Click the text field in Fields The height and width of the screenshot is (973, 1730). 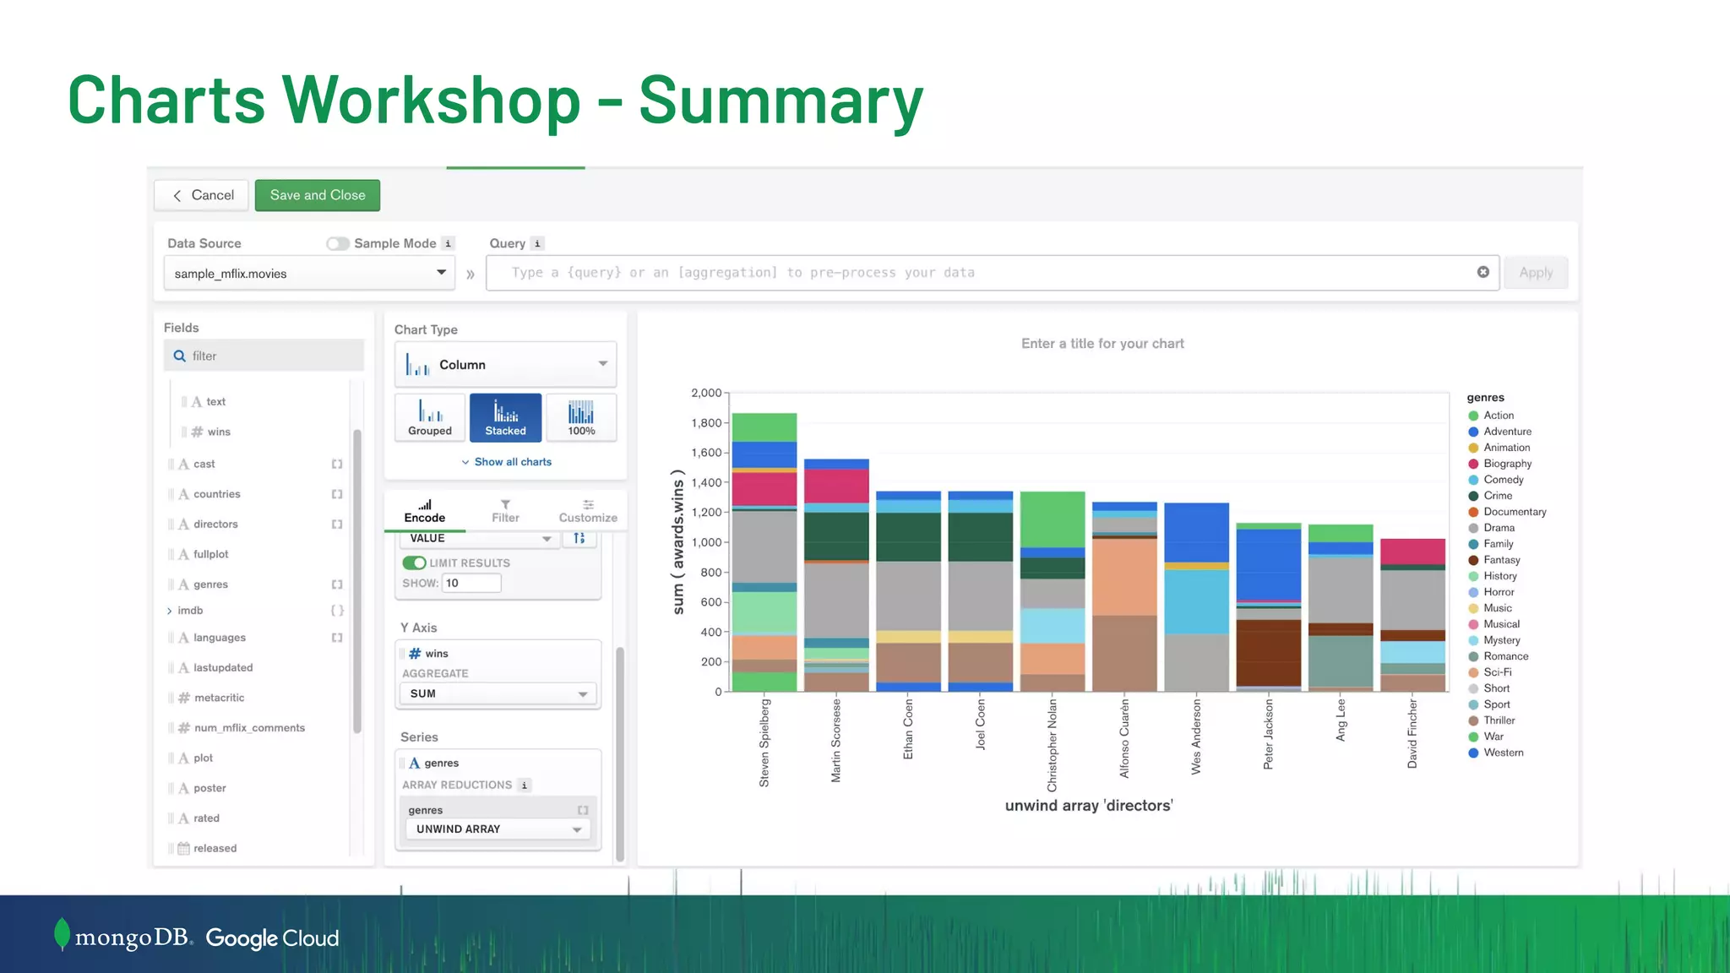coord(216,402)
